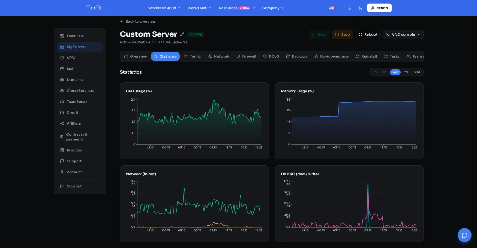Select the 7d time range
Screen dimensions: 477x248
tap(406, 72)
